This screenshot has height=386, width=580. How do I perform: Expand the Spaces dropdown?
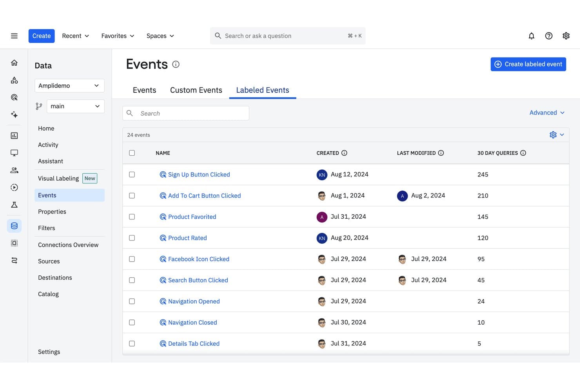click(x=160, y=36)
